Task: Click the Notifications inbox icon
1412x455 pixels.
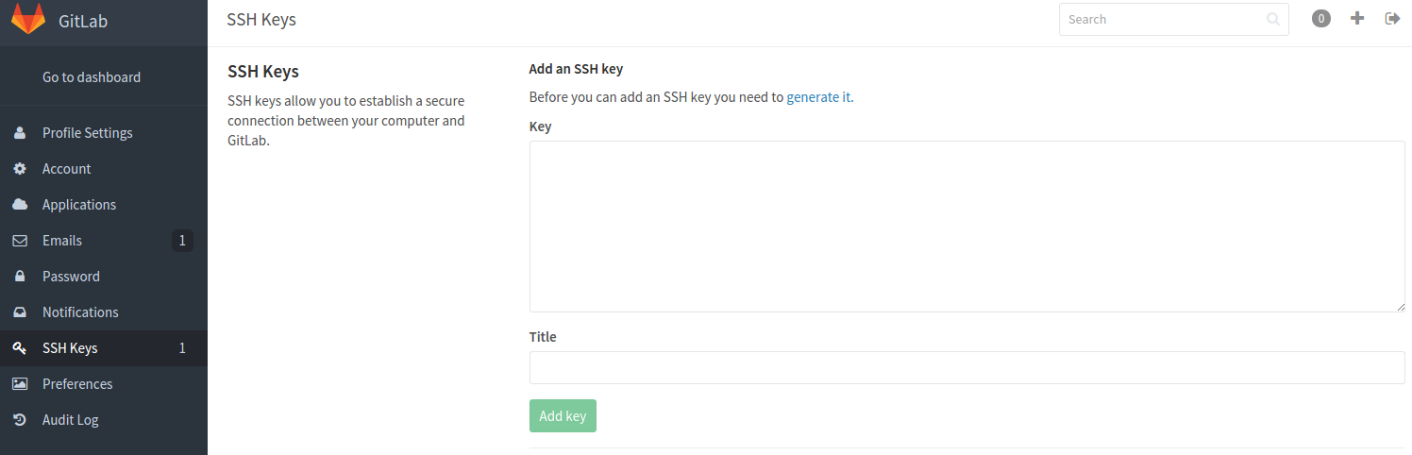Action: tap(19, 312)
